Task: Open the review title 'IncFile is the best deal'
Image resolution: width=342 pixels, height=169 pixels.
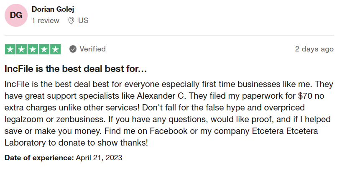Action: click(76, 69)
